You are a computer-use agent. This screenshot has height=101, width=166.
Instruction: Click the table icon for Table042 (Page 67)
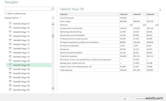coord(10,24)
